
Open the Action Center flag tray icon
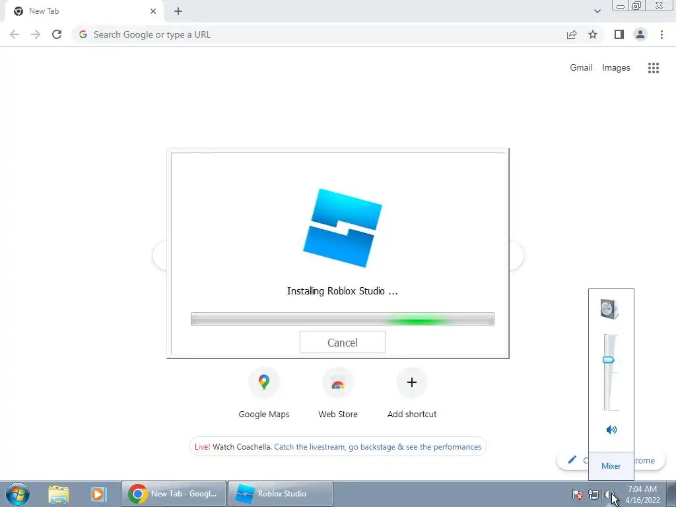pyautogui.click(x=577, y=494)
